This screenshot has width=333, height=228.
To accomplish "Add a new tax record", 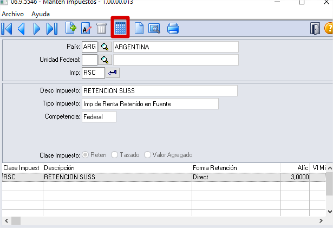I will pyautogui.click(x=71, y=28).
